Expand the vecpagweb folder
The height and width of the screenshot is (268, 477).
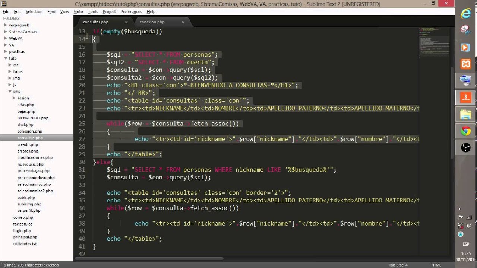tap(6, 25)
